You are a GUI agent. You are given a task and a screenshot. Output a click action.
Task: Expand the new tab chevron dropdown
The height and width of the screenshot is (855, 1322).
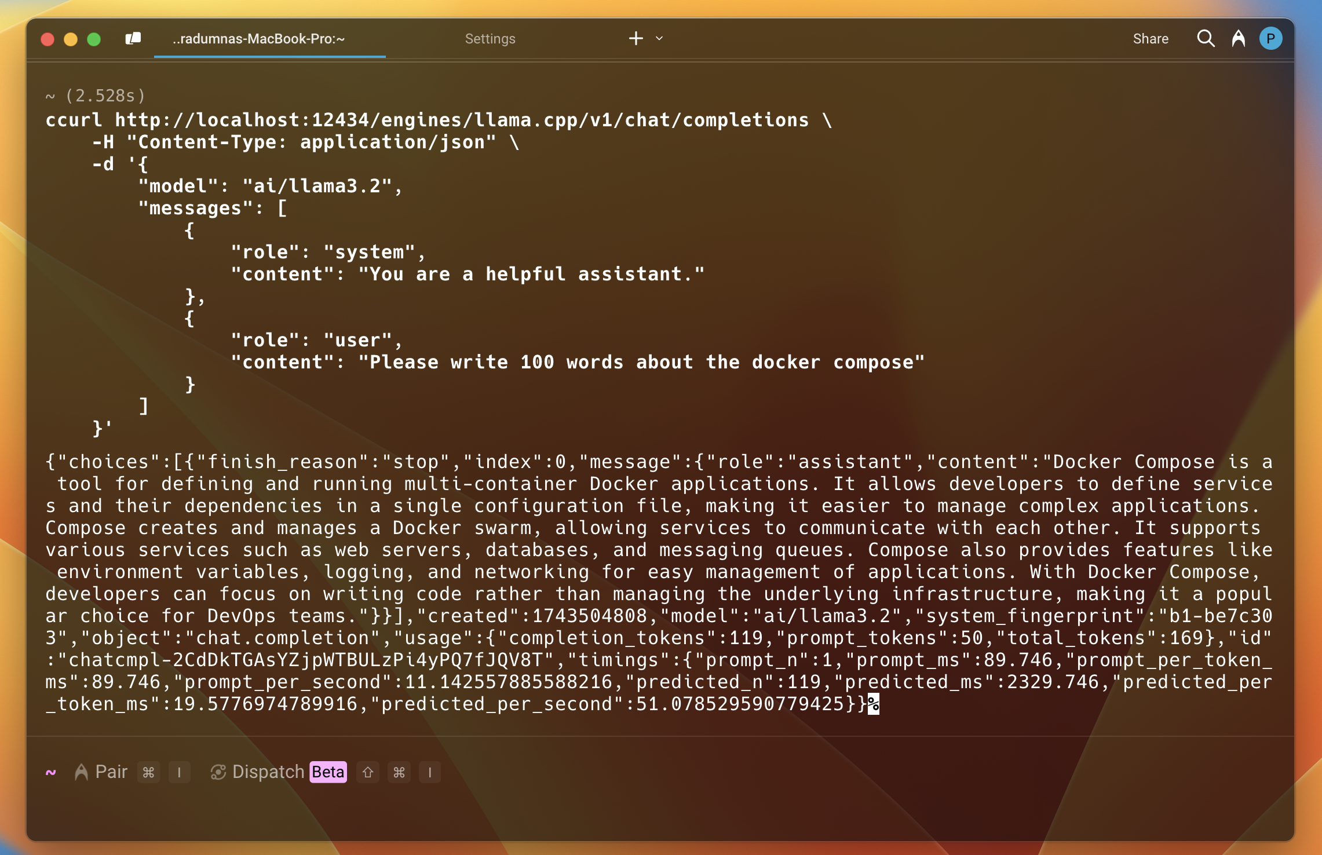(x=659, y=39)
